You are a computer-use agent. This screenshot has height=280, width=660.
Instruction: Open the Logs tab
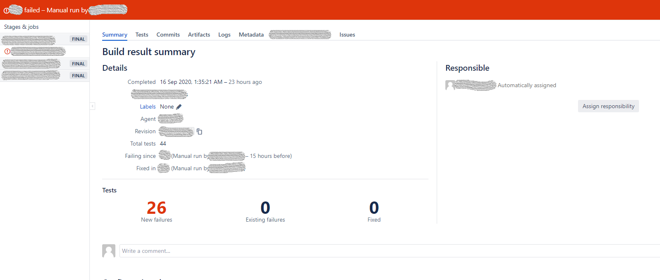(x=224, y=35)
